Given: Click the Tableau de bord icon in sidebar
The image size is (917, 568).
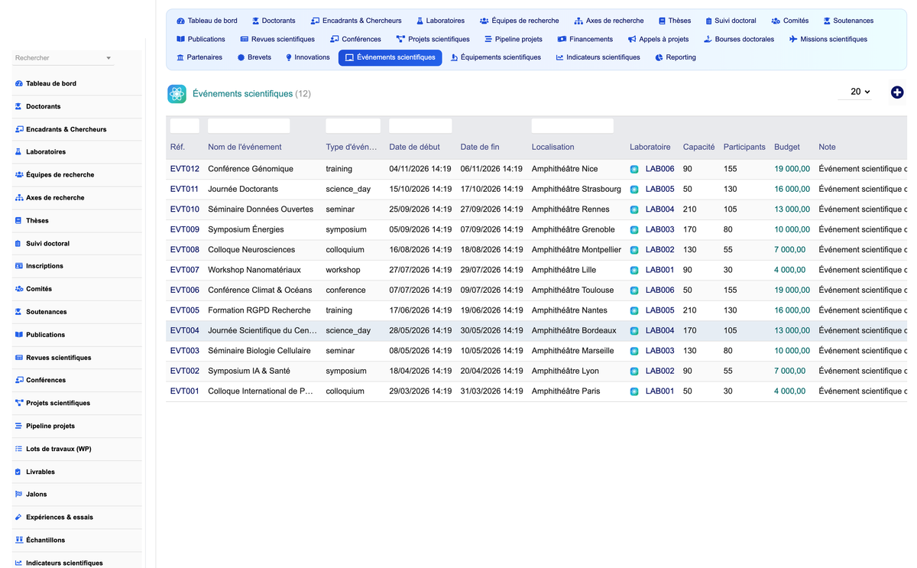Looking at the screenshot, I should point(18,83).
